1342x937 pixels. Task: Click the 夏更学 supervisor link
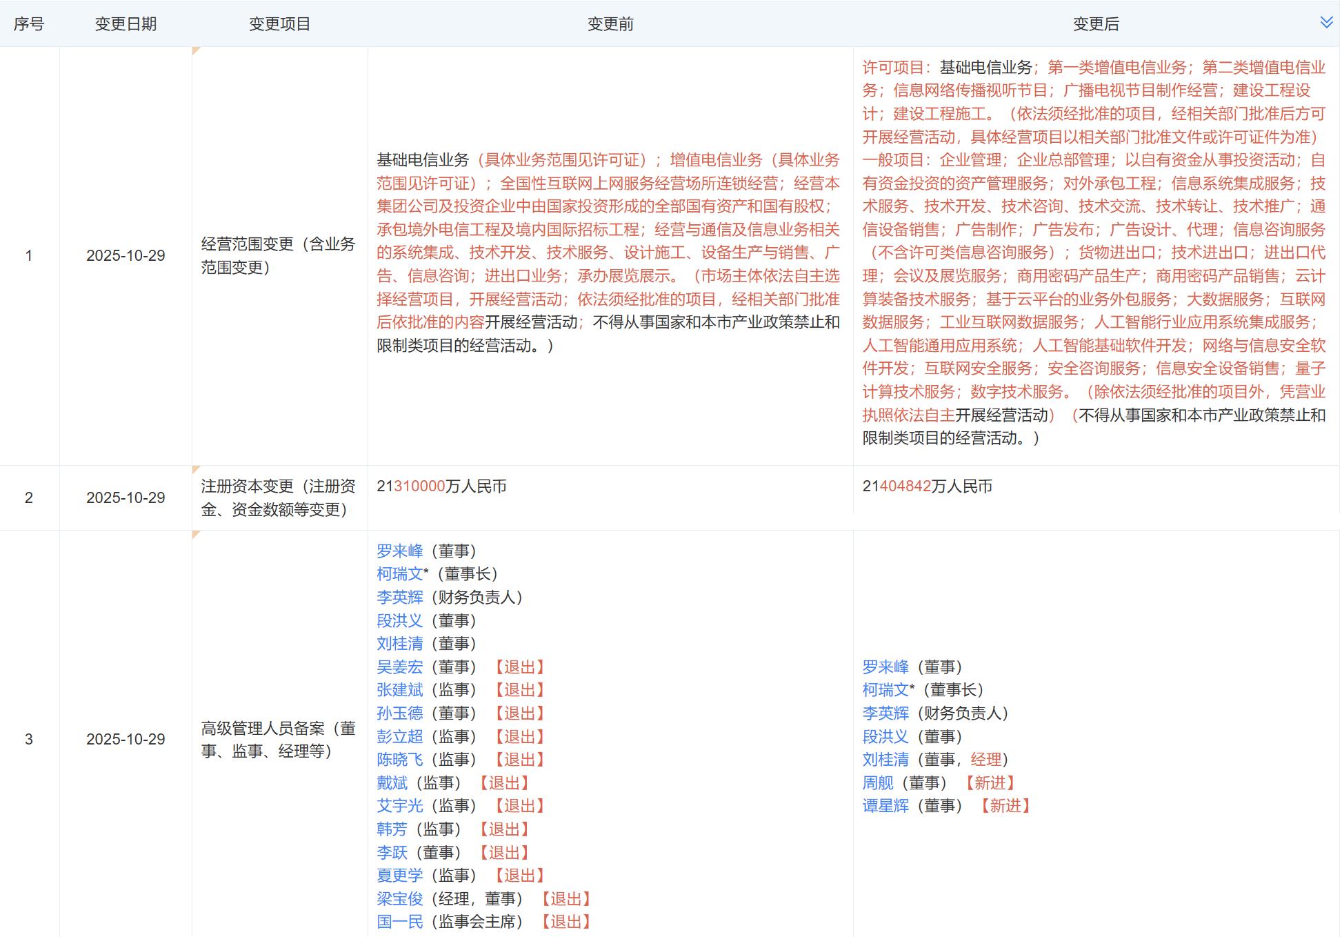click(x=399, y=875)
